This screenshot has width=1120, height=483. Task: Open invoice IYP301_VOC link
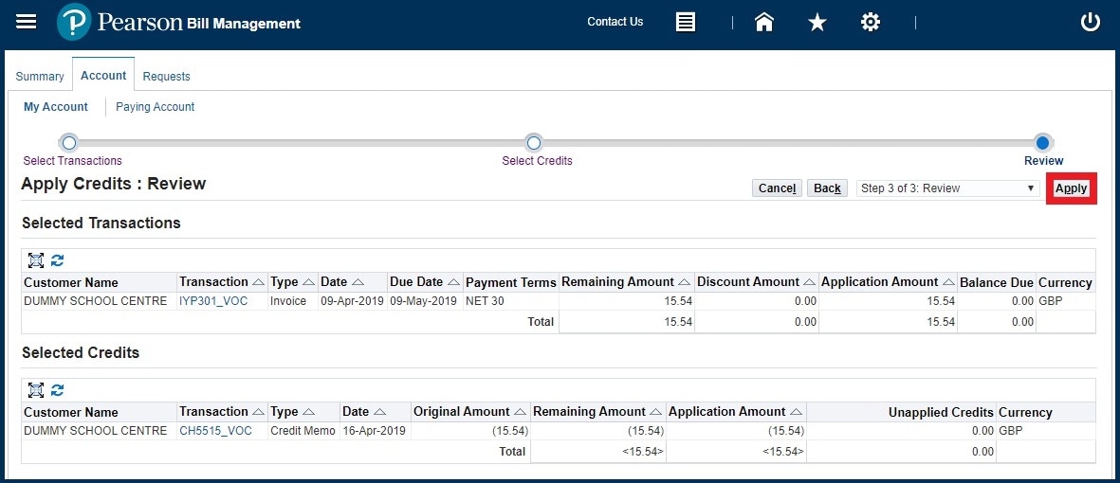coord(213,301)
